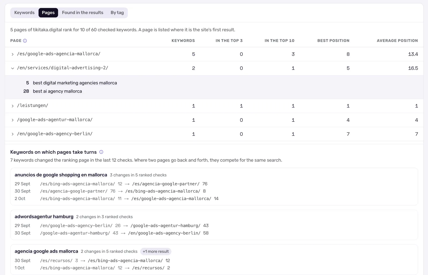Expand the /leistungen/ row chevron

(12, 106)
